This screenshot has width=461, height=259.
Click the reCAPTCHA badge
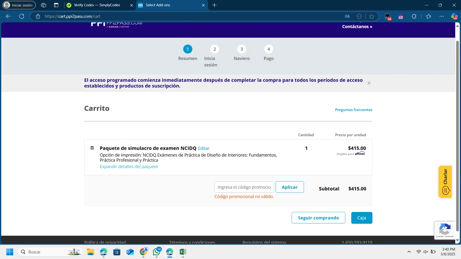pos(445,230)
